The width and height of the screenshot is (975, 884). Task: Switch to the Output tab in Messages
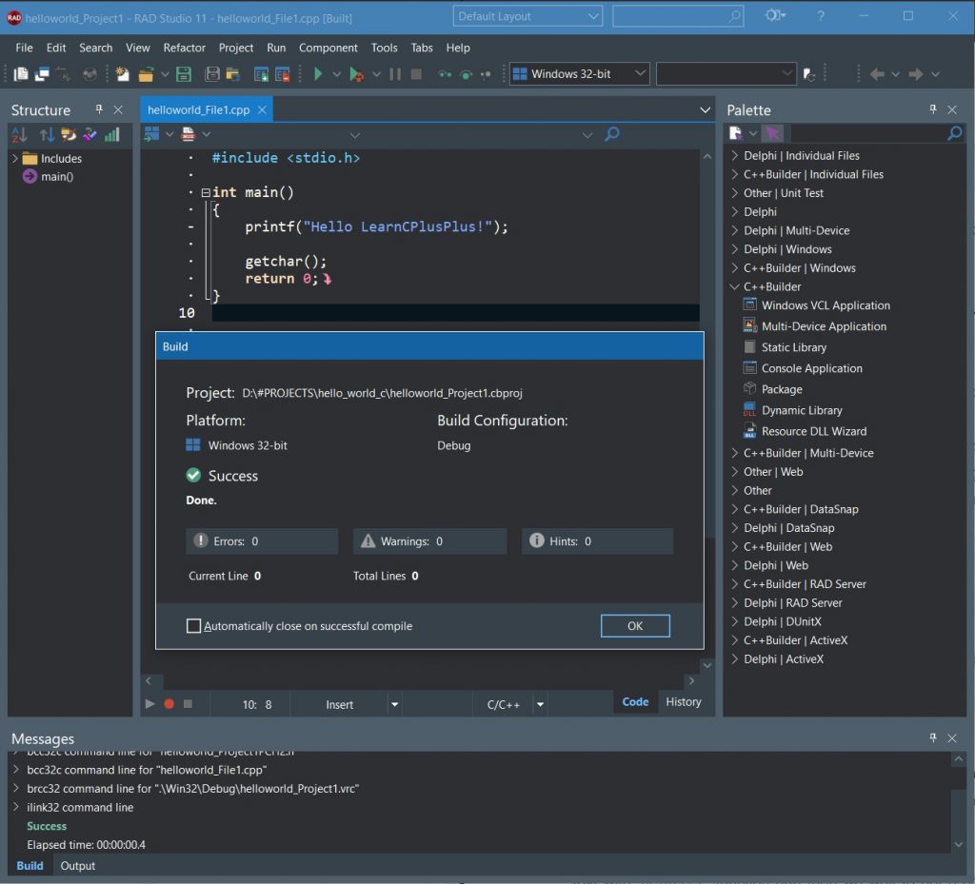coord(77,866)
